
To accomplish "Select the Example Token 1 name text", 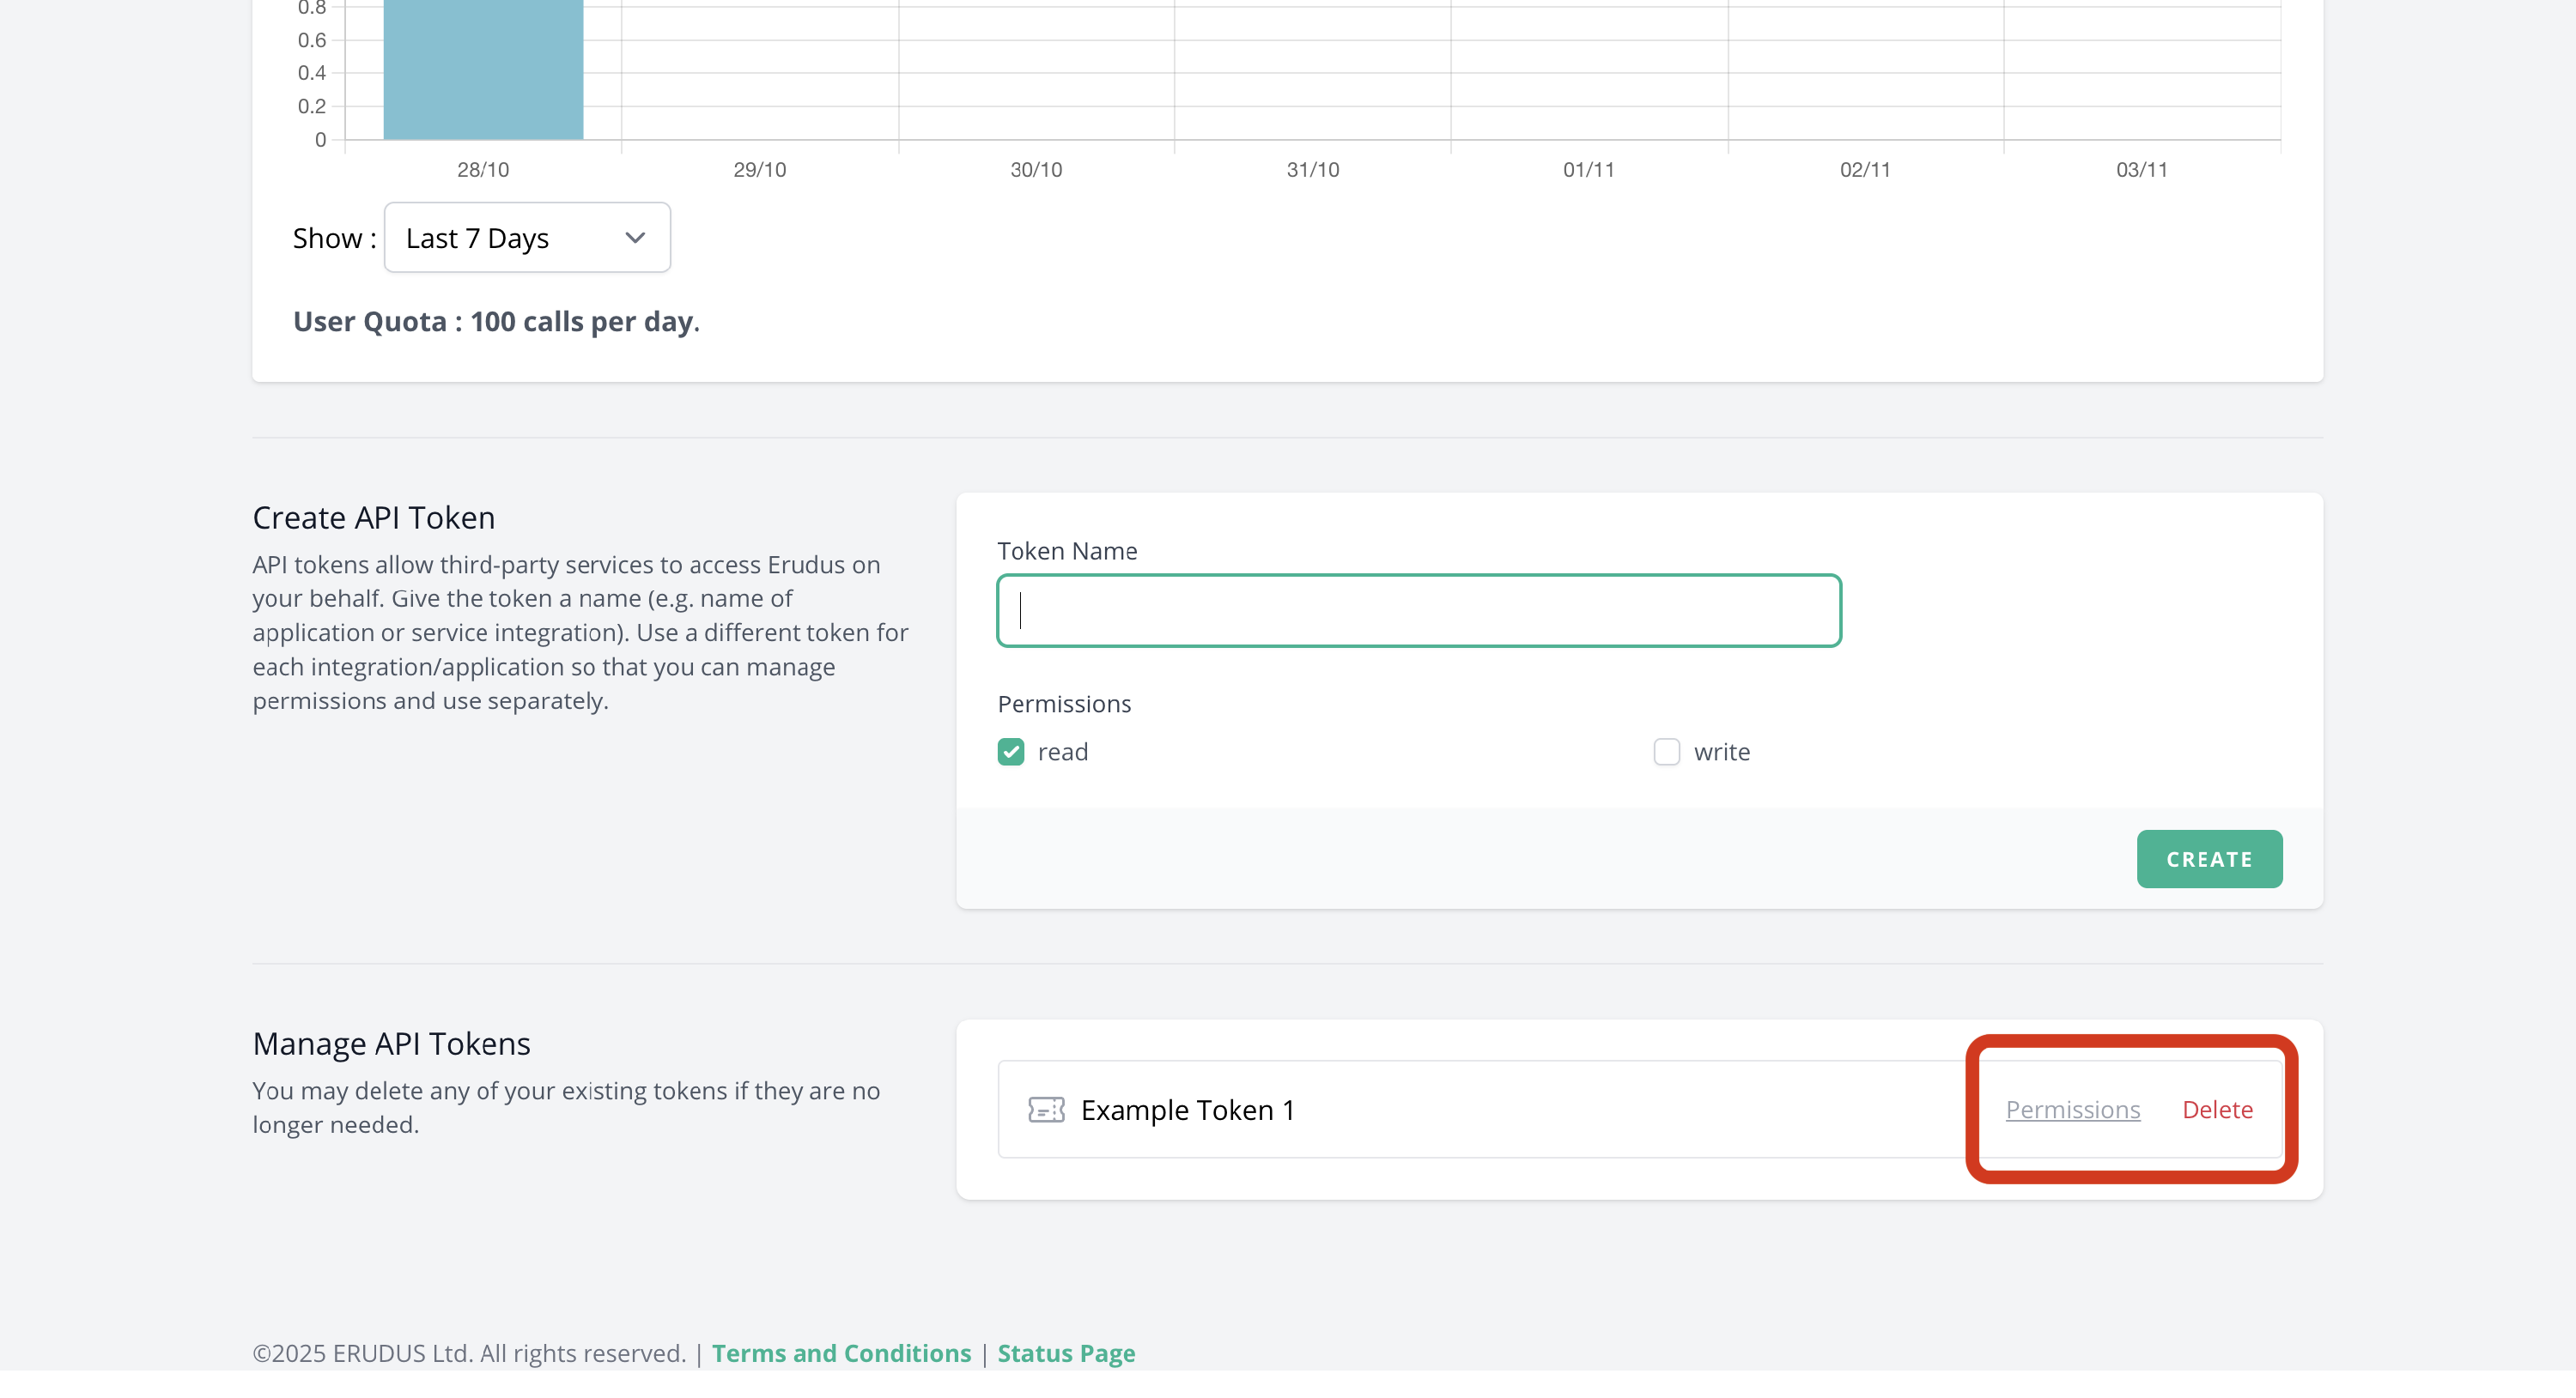I will 1187,1111.
